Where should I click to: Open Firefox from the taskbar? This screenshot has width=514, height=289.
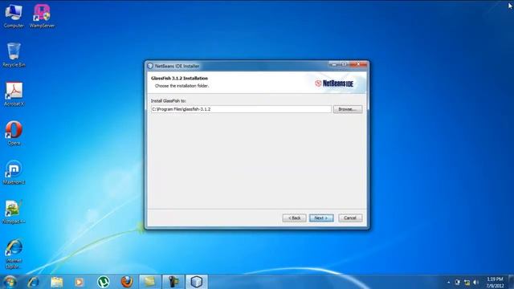coord(127,282)
